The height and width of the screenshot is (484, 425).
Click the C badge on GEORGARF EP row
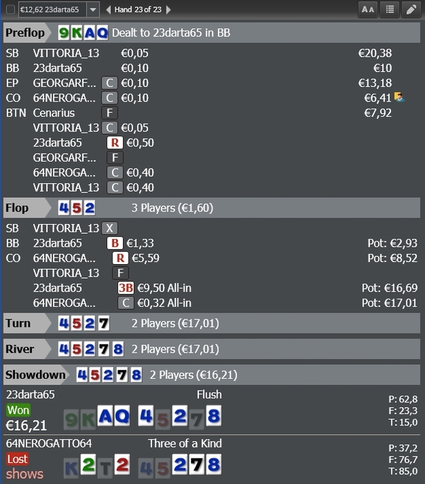tap(109, 83)
